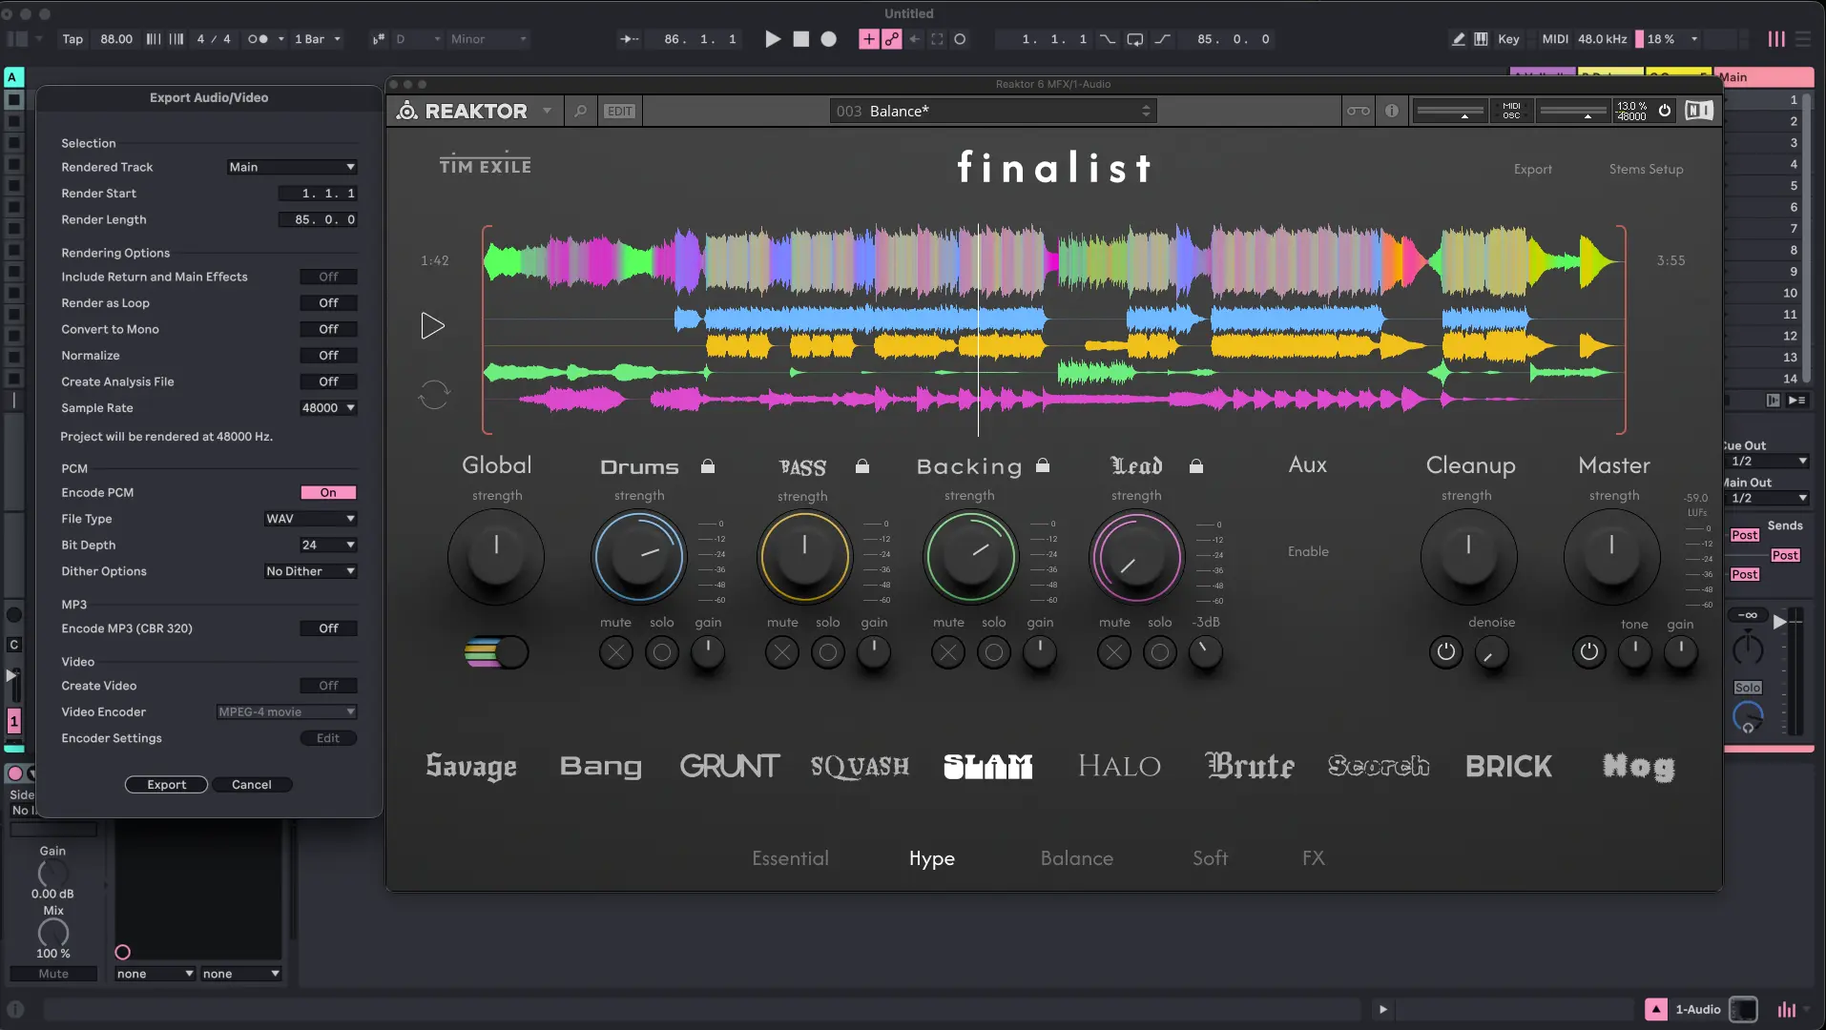
Task: Click Cancel in Export dialog
Action: [x=252, y=785]
